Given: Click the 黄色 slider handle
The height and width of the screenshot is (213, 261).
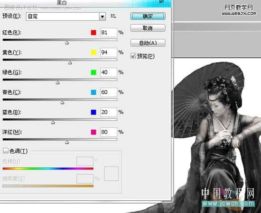Looking at the screenshot, I should [x=70, y=63].
